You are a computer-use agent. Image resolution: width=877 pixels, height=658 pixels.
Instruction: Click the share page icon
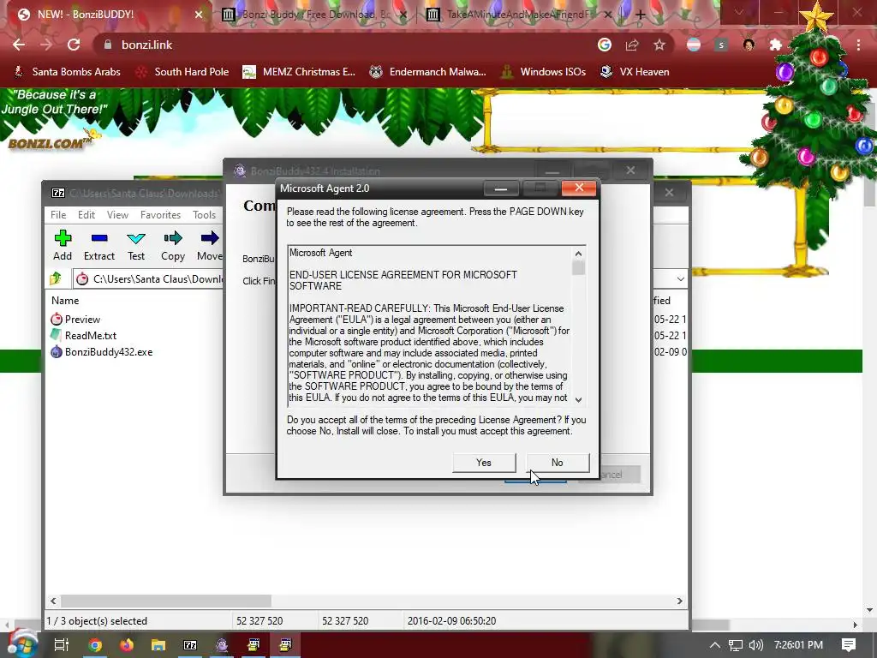pyautogui.click(x=632, y=45)
